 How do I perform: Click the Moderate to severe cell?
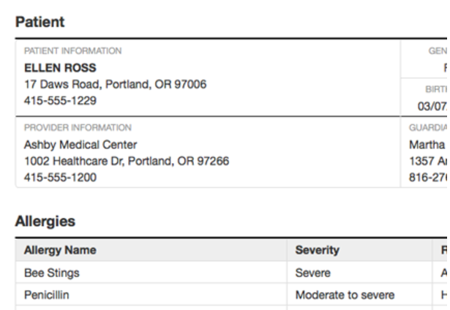(345, 295)
